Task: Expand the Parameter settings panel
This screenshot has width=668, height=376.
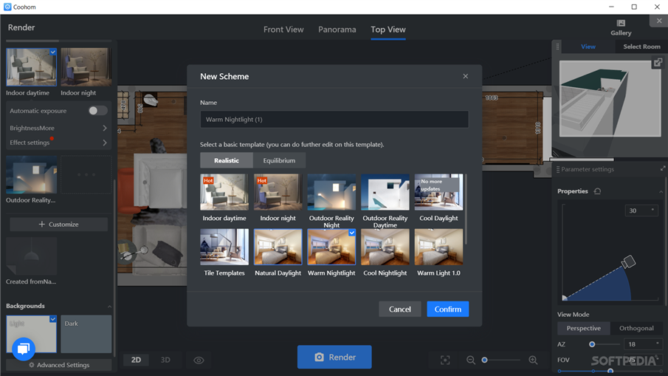Action: tap(662, 169)
